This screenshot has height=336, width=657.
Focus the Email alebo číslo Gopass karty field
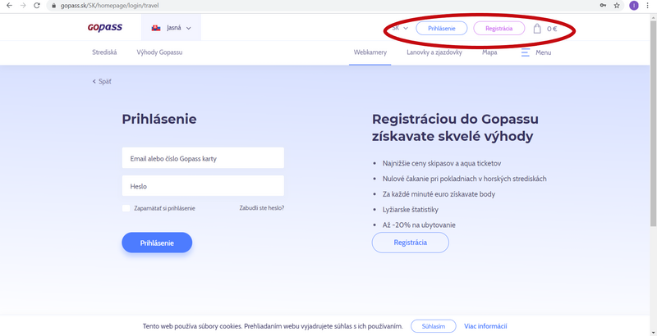(x=203, y=158)
